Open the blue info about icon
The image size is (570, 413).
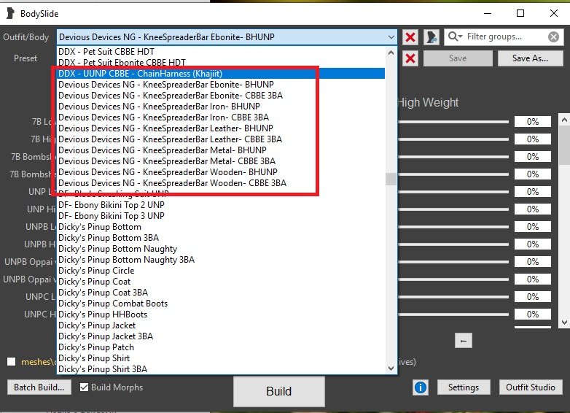420,387
